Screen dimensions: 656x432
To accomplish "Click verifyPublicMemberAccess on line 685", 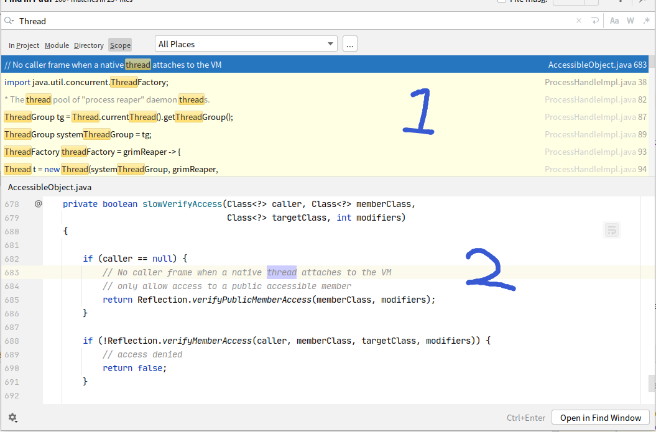I will [x=252, y=300].
